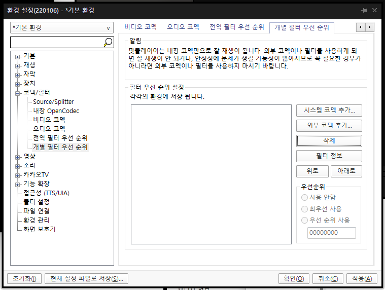
Task: Select 내장 OpenCodec in the tree
Action: tap(56, 111)
